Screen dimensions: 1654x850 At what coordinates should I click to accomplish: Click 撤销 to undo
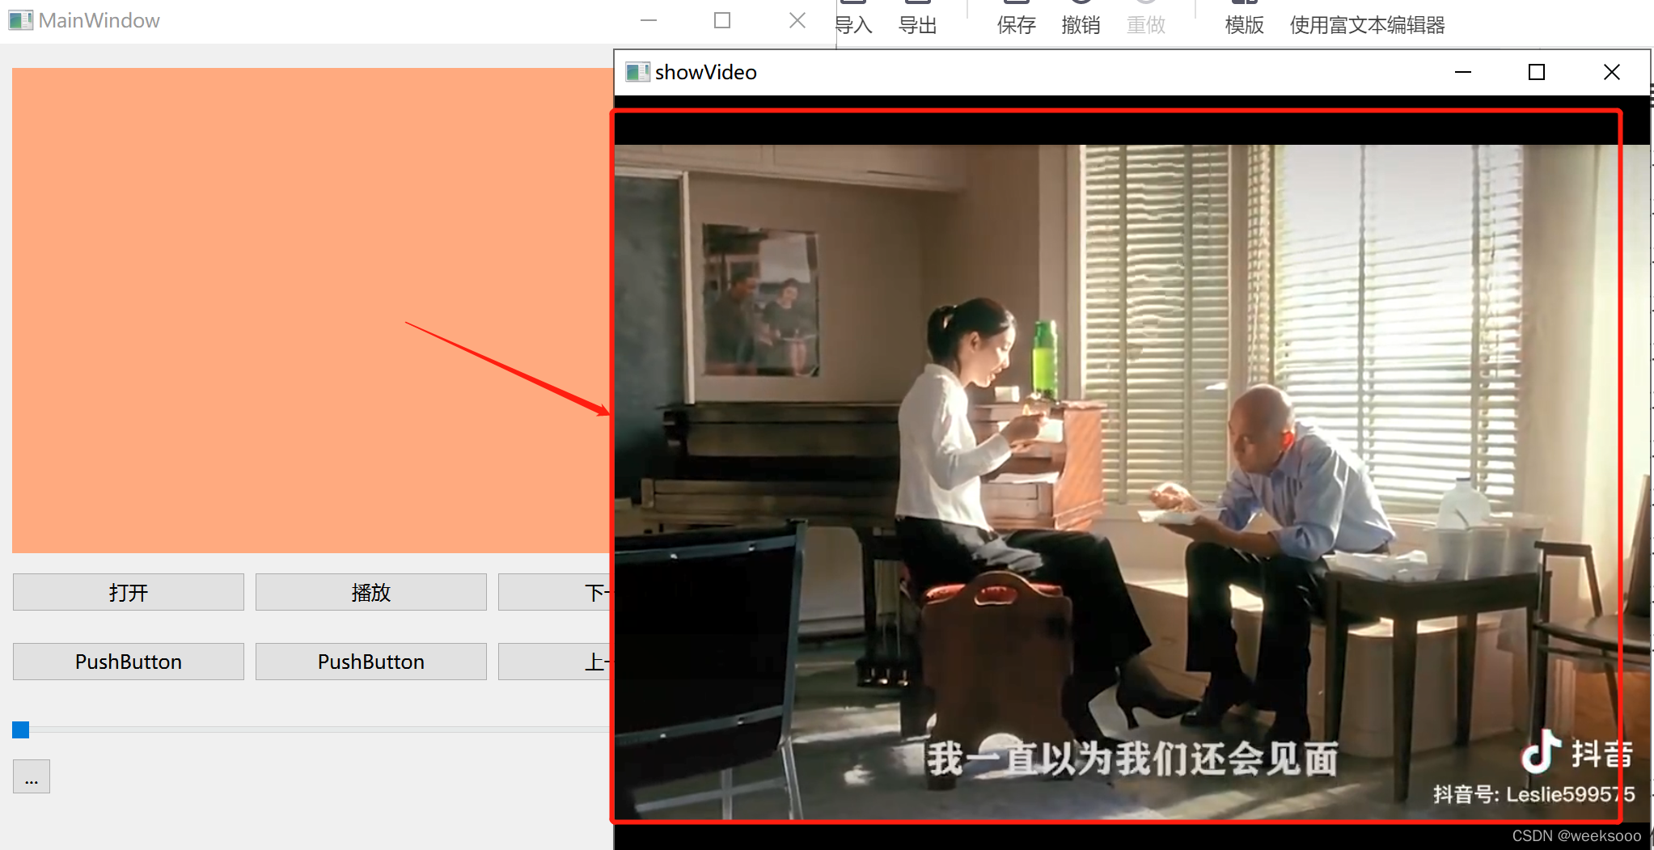(1081, 25)
